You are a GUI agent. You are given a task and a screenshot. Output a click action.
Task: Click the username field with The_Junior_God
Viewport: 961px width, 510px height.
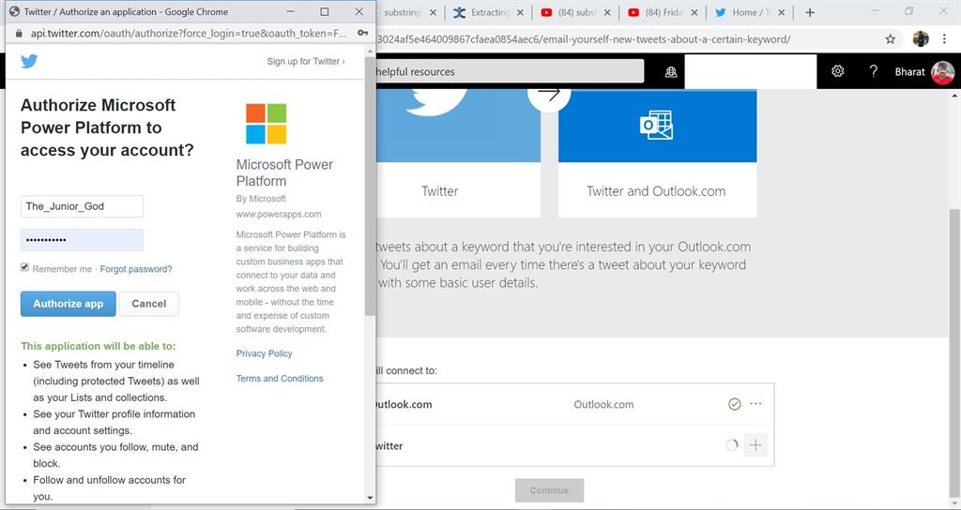pos(83,206)
